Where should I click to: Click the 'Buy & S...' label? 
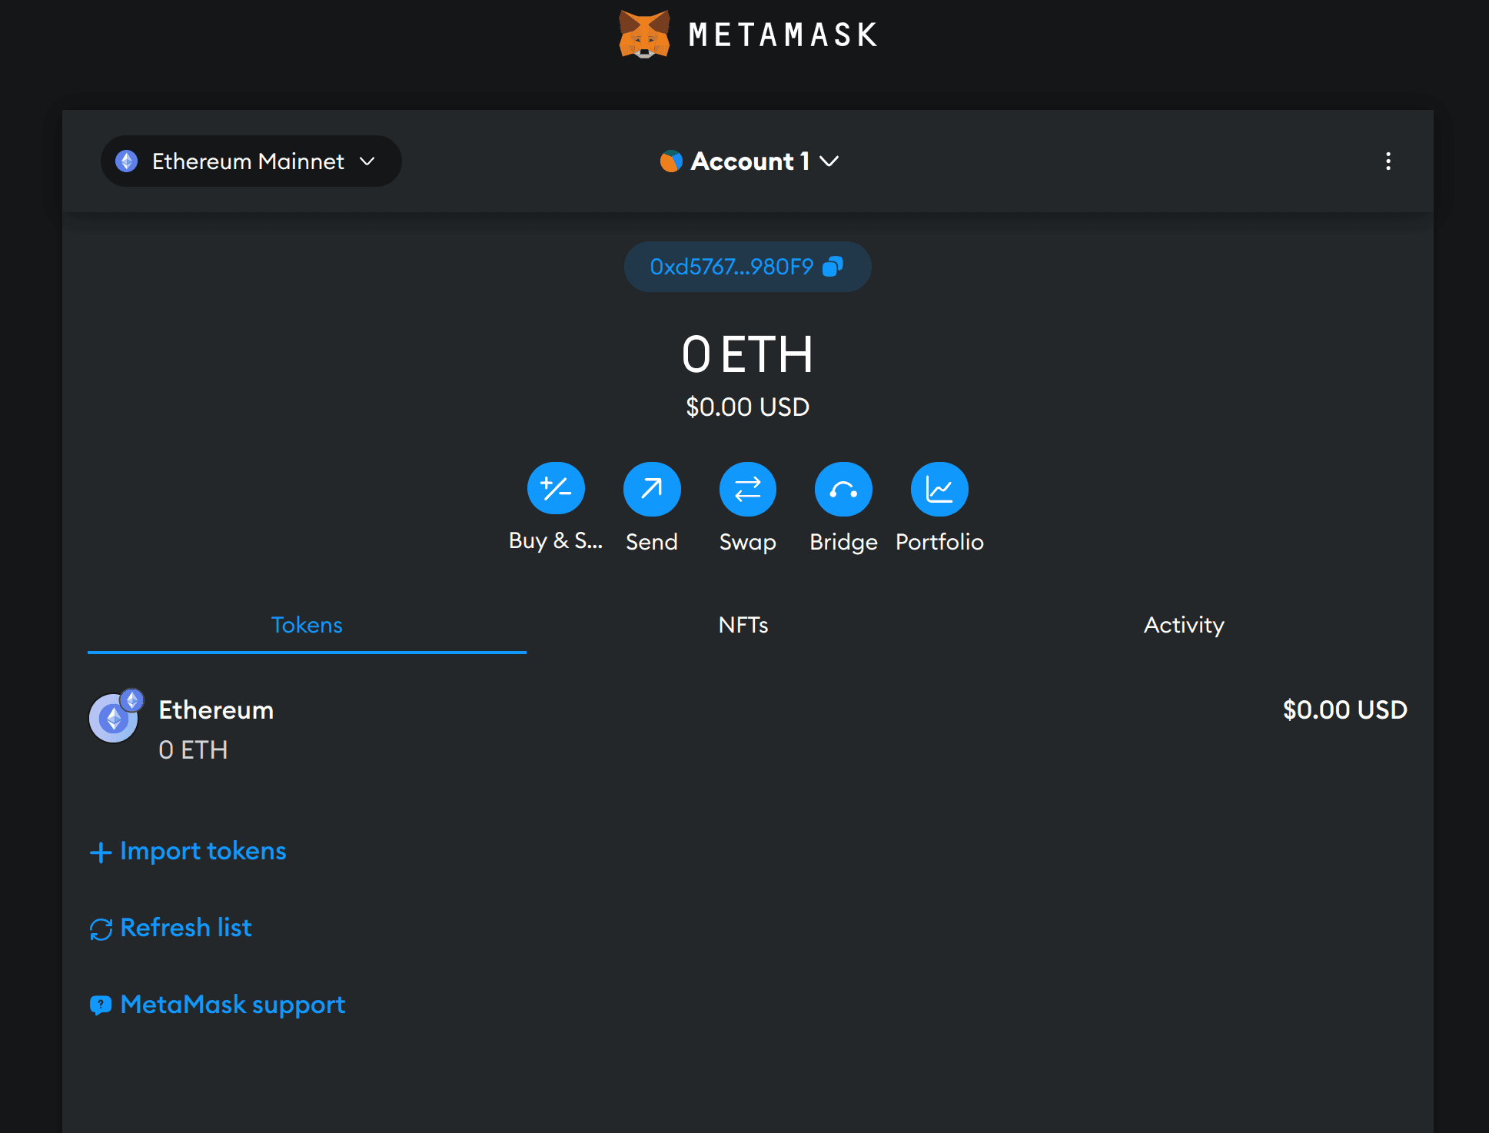point(556,541)
